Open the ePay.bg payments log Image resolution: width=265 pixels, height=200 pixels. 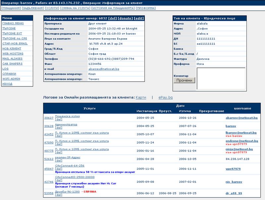165,97
